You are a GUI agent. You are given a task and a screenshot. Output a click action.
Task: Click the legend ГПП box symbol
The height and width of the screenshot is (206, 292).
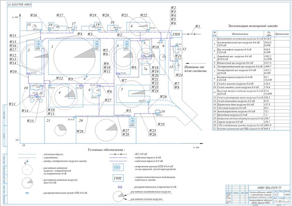pyautogui.click(x=118, y=178)
